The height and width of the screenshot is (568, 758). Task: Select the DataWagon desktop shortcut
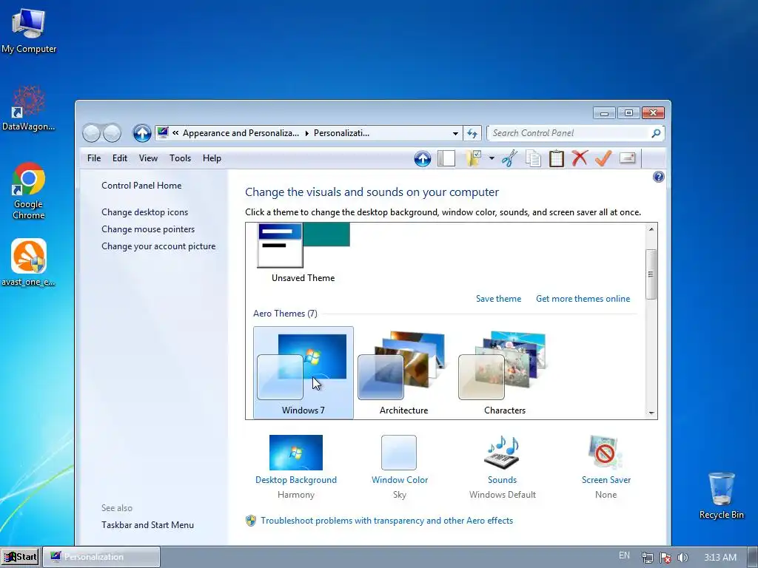tap(29, 108)
